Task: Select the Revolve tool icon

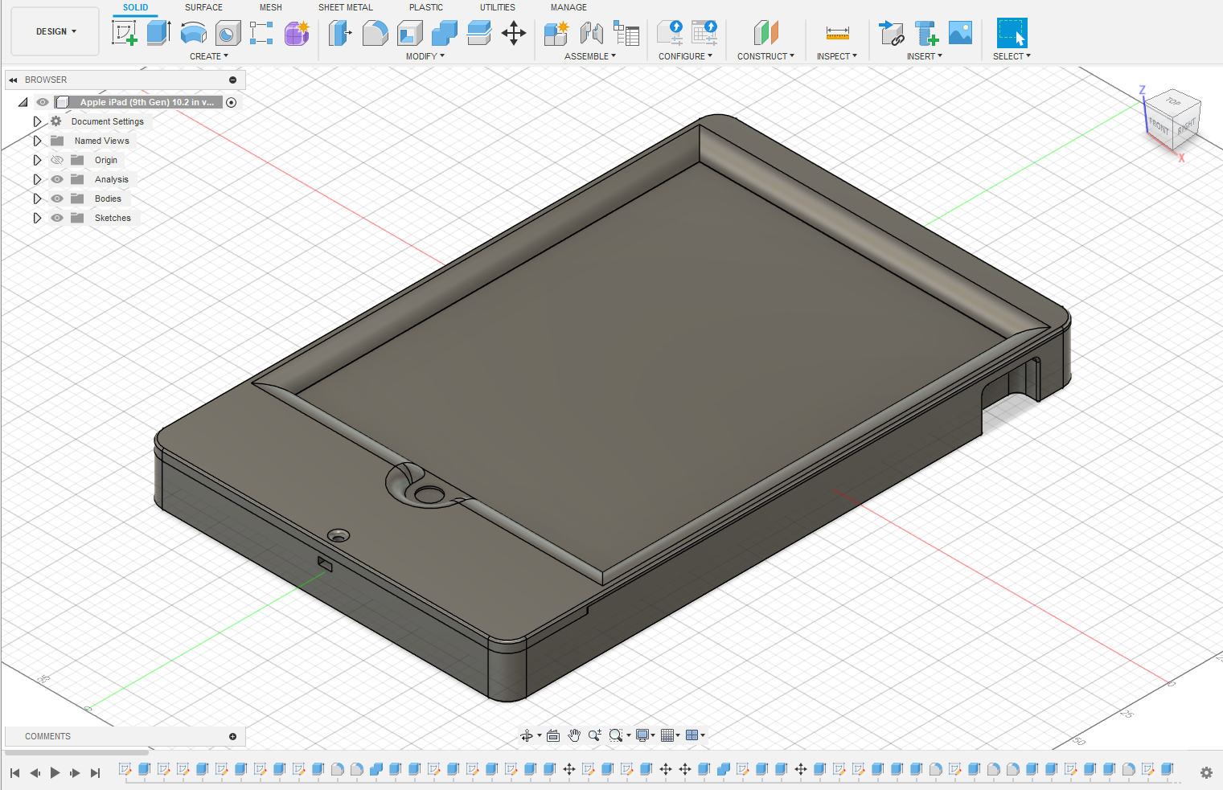Action: [194, 33]
